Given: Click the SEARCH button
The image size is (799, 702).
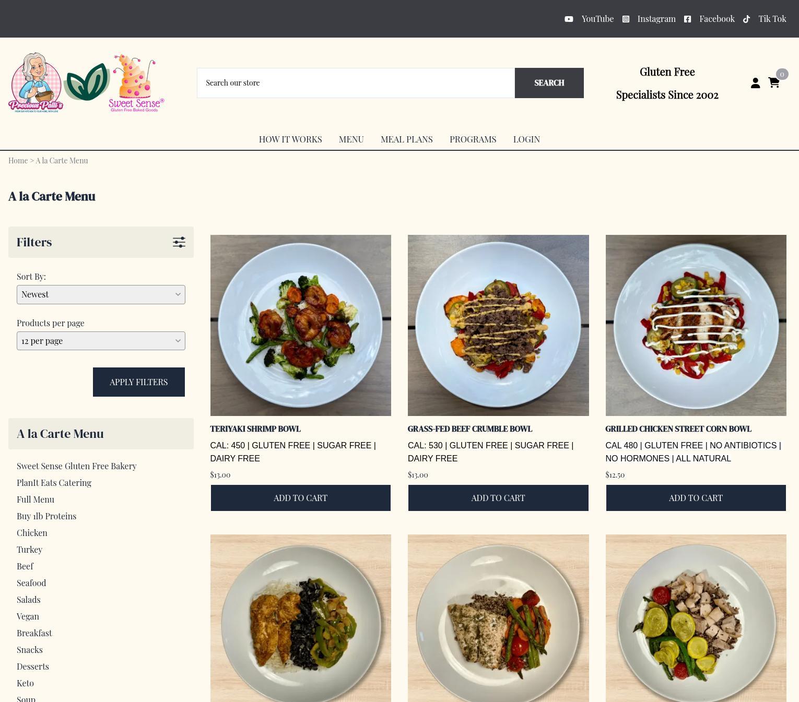Looking at the screenshot, I should 549,83.
